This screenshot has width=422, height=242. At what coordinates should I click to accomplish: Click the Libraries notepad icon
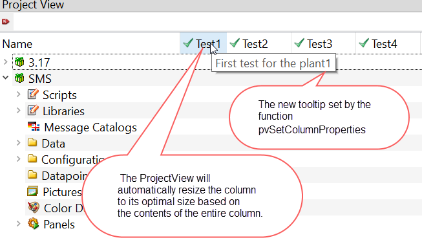click(x=33, y=111)
